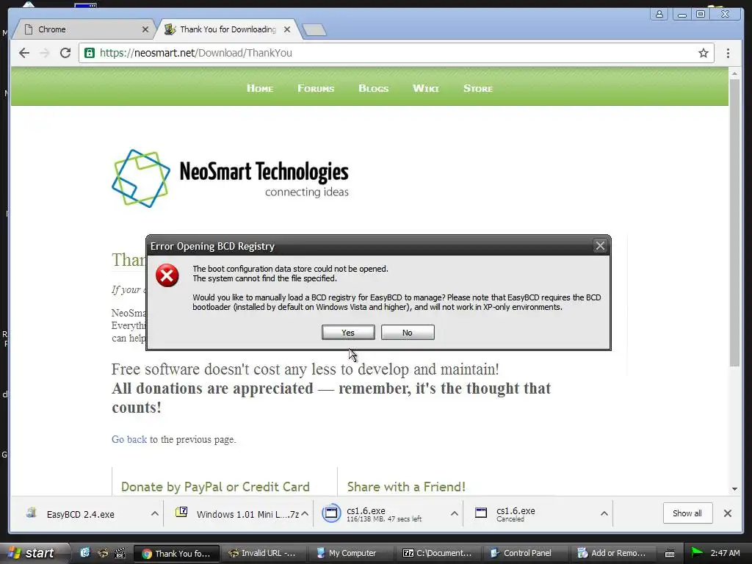The height and width of the screenshot is (564, 752).
Task: Click the Go back link
Action: [129, 439]
